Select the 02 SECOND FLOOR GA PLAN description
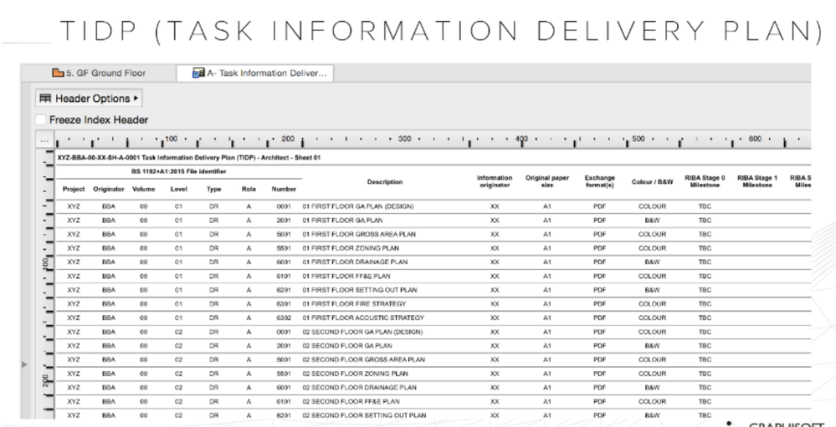 pyautogui.click(x=347, y=346)
